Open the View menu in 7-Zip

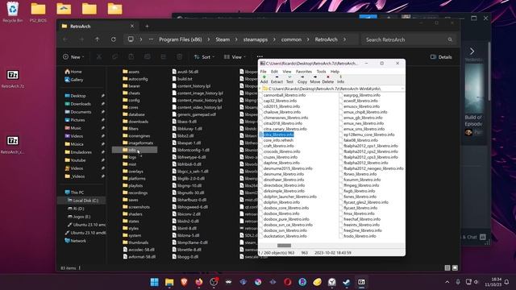[287, 72]
